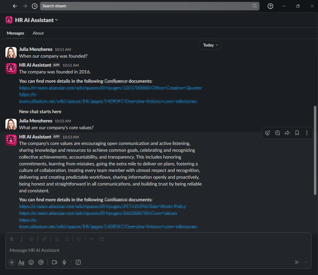Reply in thread to the core values message
This screenshot has width=318, height=275.
[x=277, y=133]
